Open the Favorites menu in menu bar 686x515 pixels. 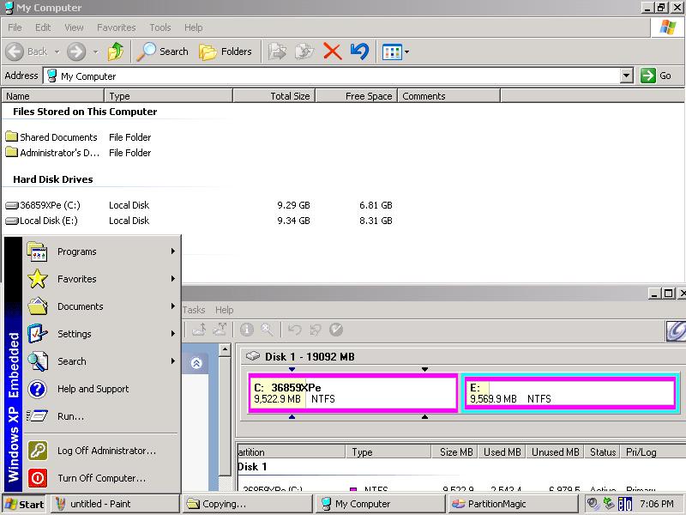(116, 27)
